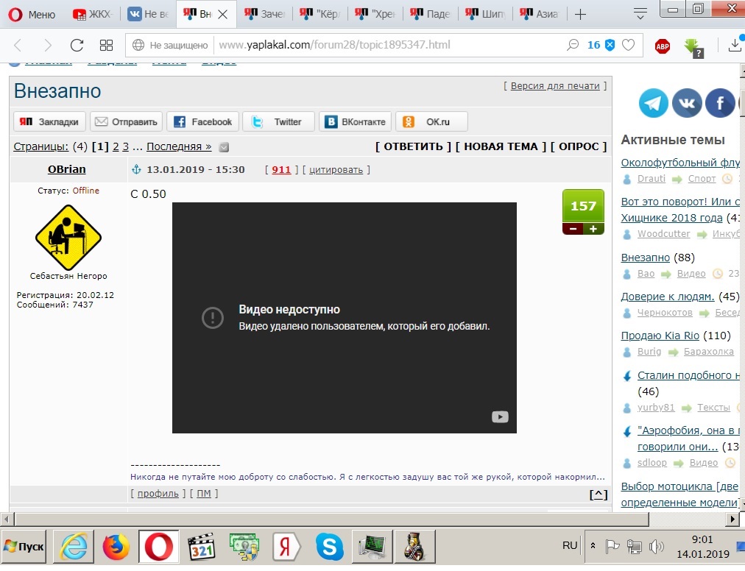Launch Firefox from the taskbar
The width and height of the screenshot is (745, 571).
(x=116, y=546)
